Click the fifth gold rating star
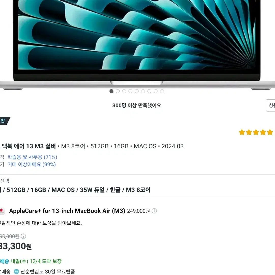275x275 pixels. pos(270,132)
